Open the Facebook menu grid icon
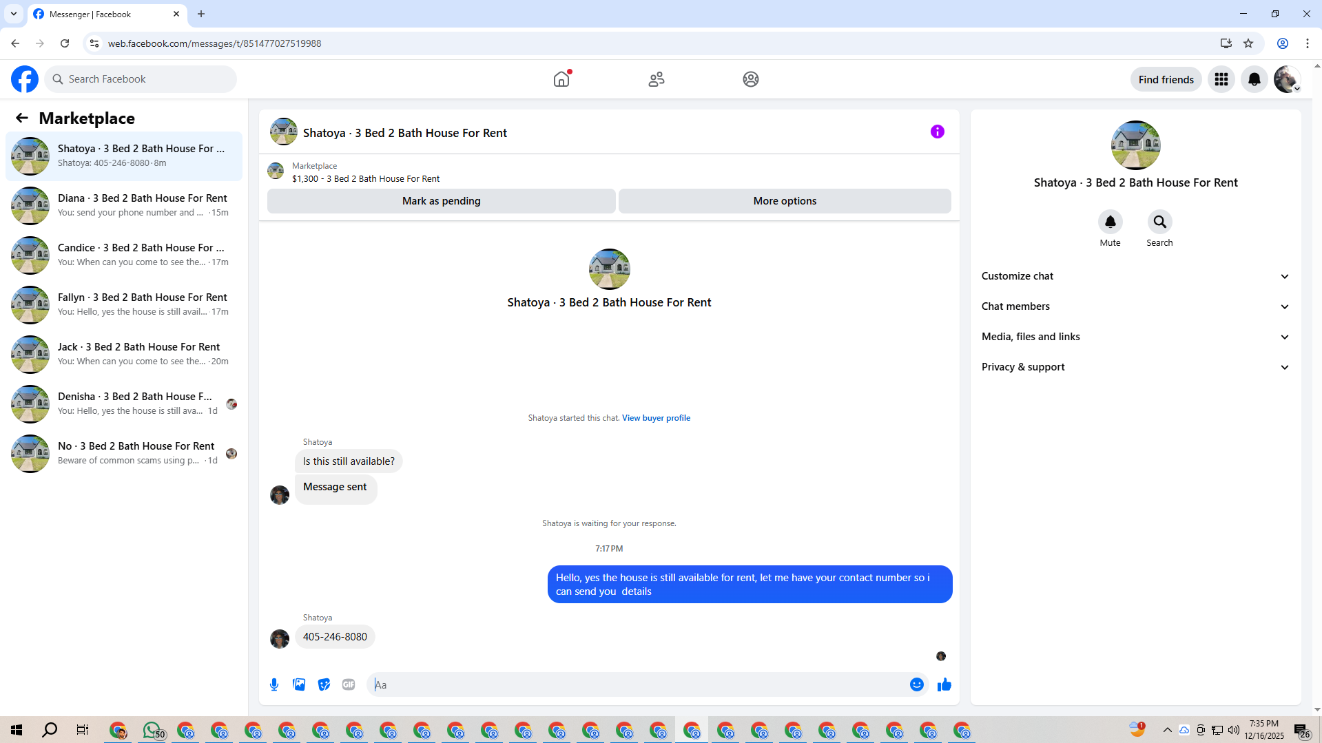Viewport: 1322px width, 743px height. 1221,79
